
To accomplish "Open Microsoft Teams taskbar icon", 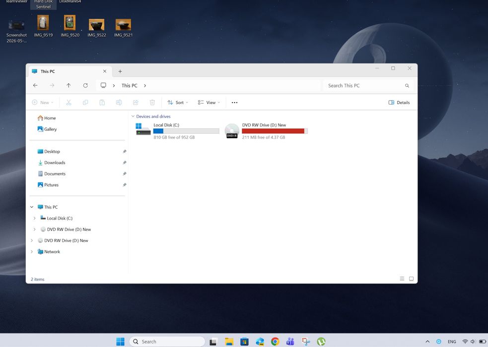I will [290, 342].
